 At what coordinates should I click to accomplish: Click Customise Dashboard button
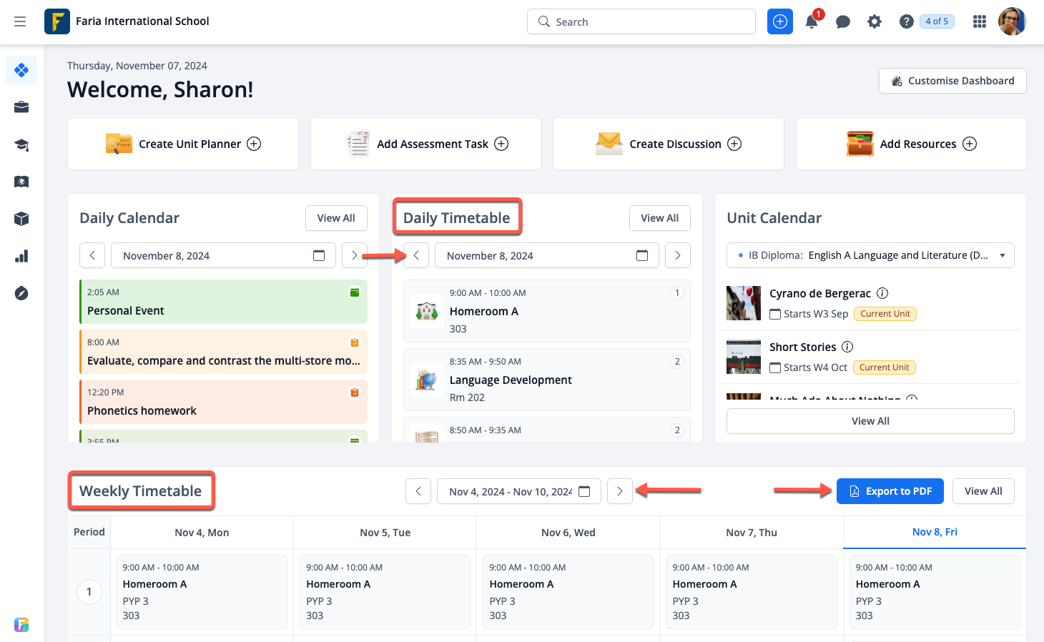click(952, 81)
